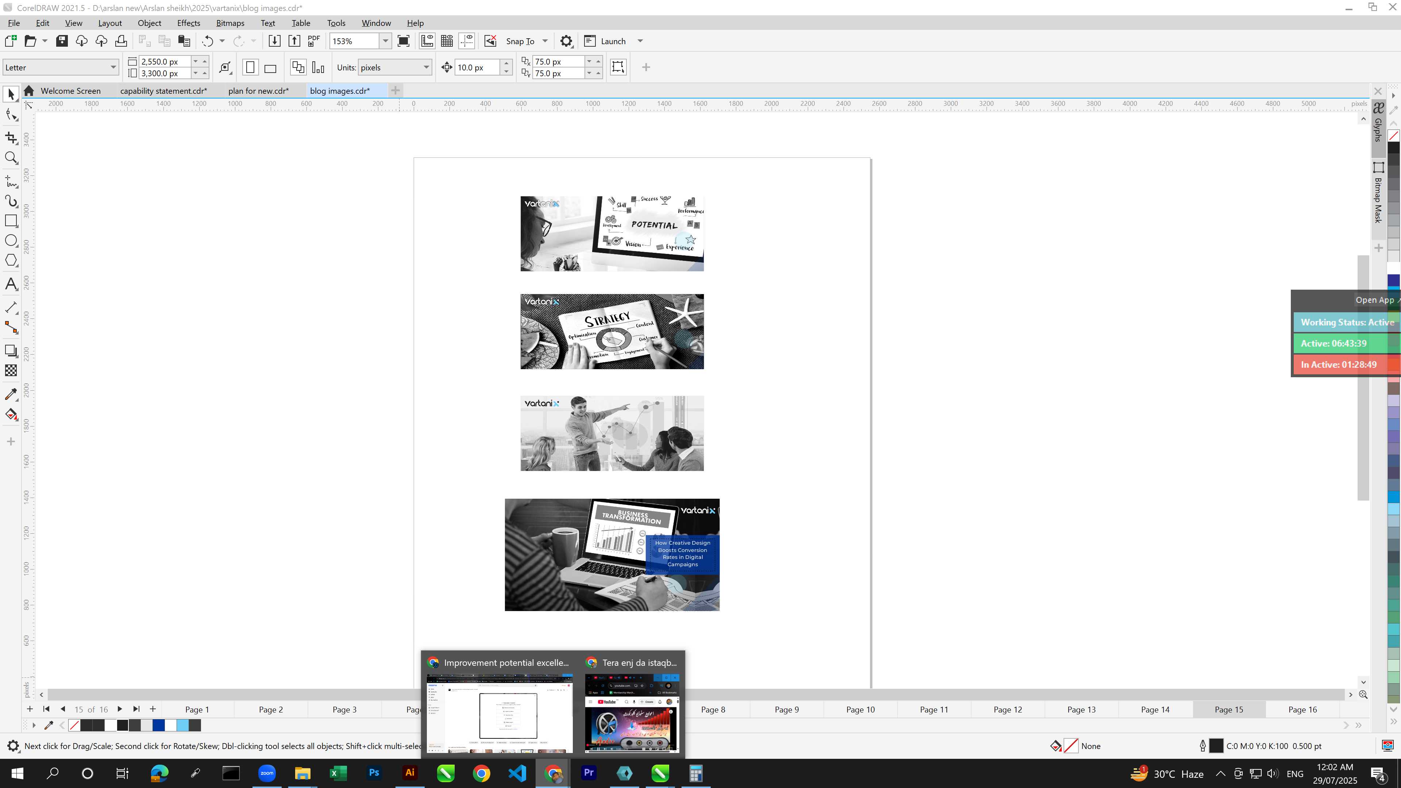Toggle Show rulers

[x=428, y=41]
